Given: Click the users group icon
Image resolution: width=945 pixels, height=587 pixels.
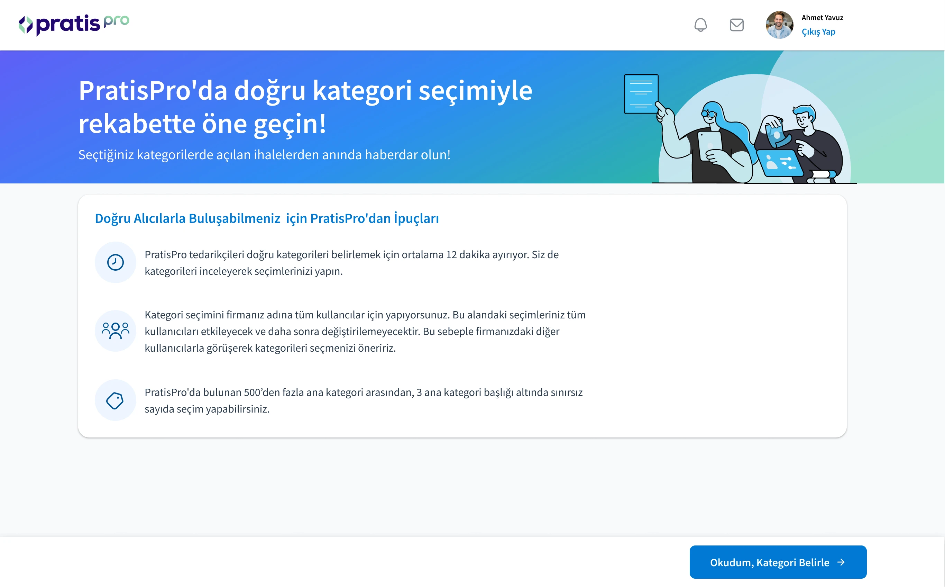Looking at the screenshot, I should pyautogui.click(x=115, y=331).
